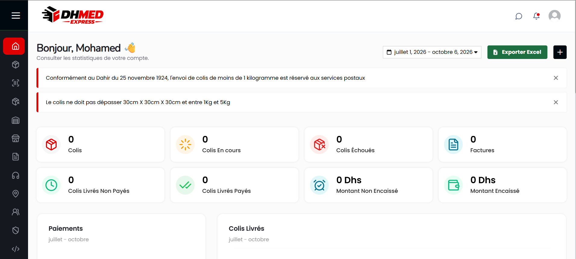Viewport: 576px width, 259px height.
Task: Open the Home dashboard sidebar icon
Action: [x=14, y=46]
